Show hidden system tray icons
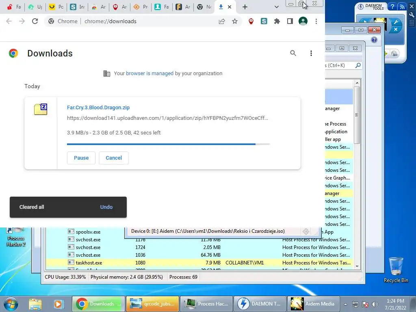Viewport: 416px width, 312px height. coord(345,304)
